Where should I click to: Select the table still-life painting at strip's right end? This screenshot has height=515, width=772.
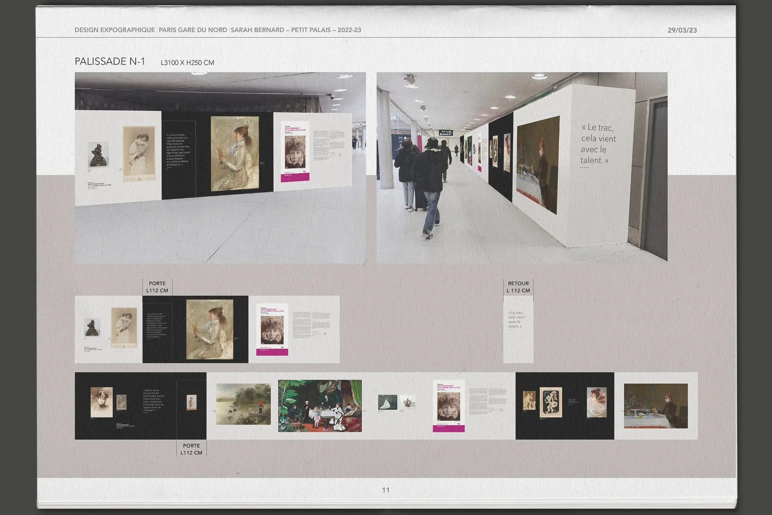pyautogui.click(x=656, y=406)
